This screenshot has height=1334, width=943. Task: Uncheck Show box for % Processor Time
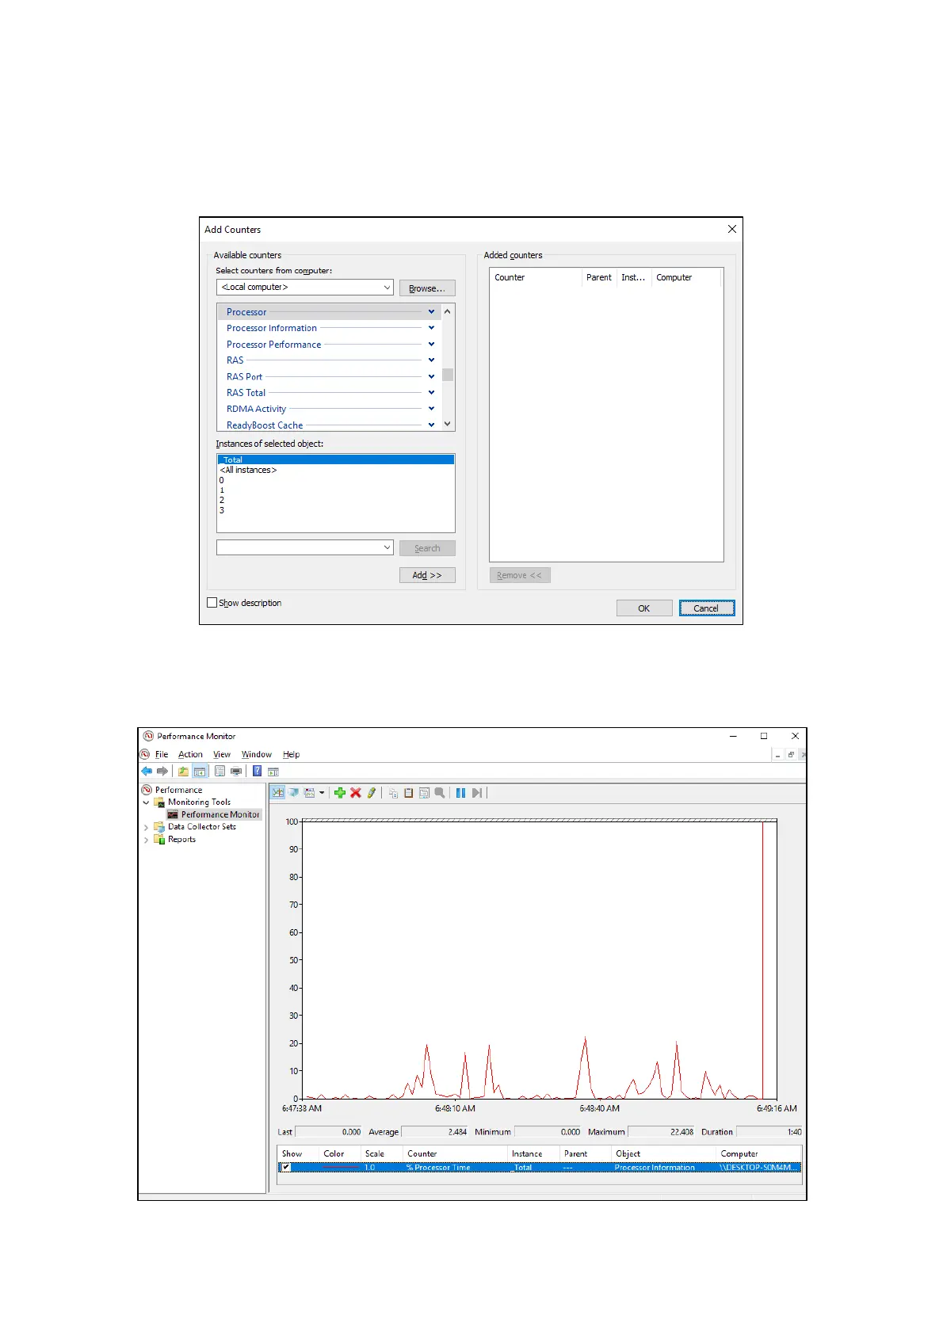286,1168
